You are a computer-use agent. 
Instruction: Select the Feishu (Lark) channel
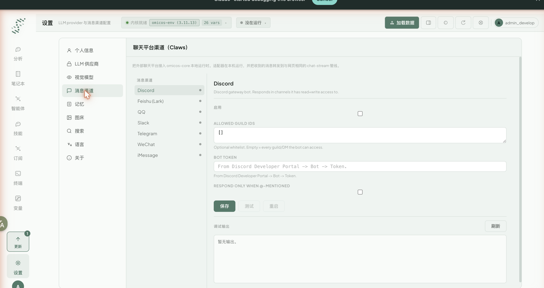[169, 101]
